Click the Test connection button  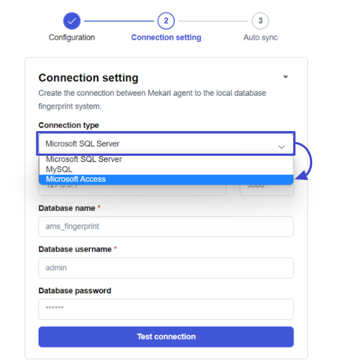coord(166,337)
